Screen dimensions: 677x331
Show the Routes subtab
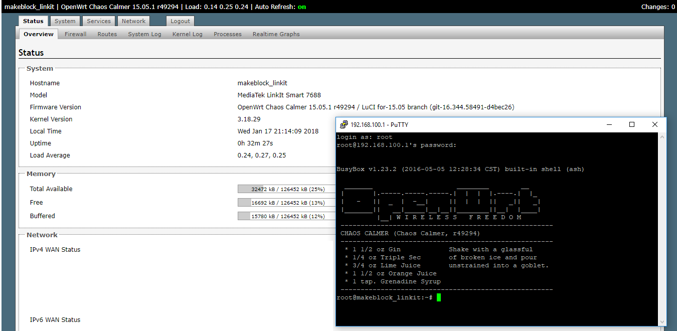click(x=107, y=34)
